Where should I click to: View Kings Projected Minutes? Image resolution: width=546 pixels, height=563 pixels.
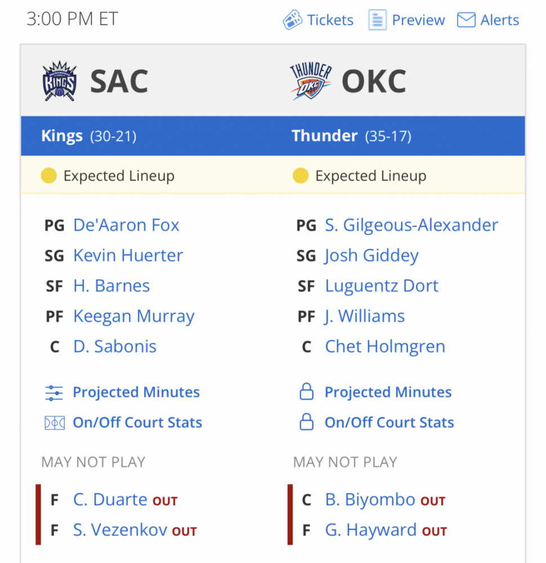click(x=136, y=392)
